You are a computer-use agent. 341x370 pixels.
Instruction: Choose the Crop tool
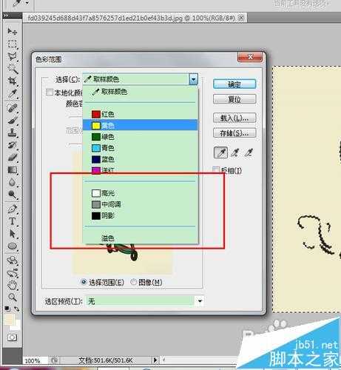pos(12,81)
